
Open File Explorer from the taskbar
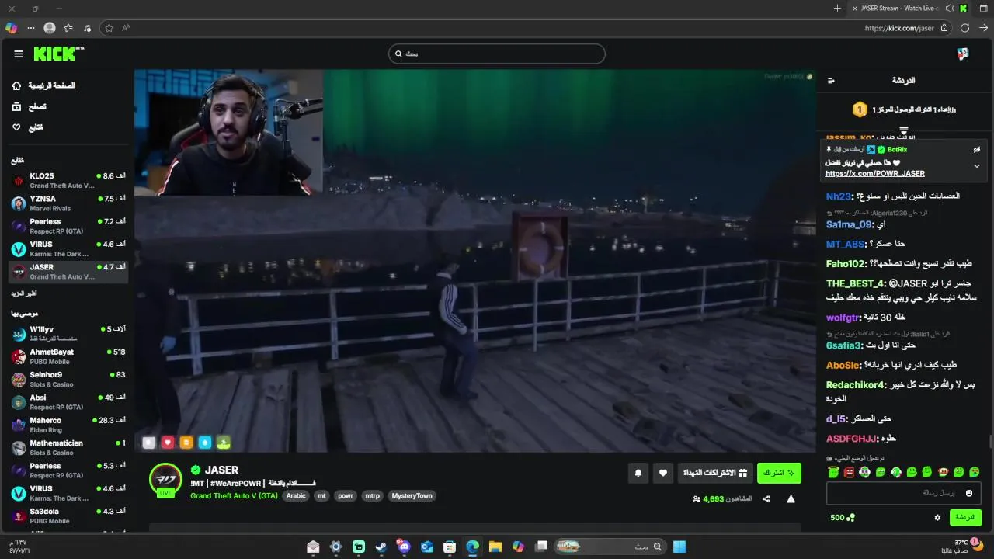pyautogui.click(x=495, y=547)
